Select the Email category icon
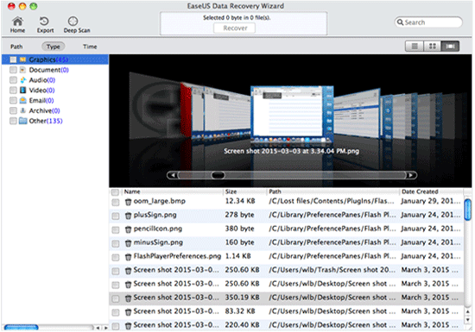The height and width of the screenshot is (332, 475). click(22, 100)
